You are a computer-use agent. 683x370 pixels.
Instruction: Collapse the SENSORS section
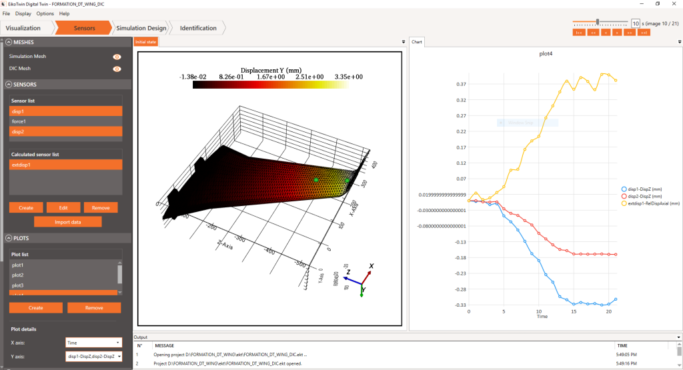[x=9, y=85]
